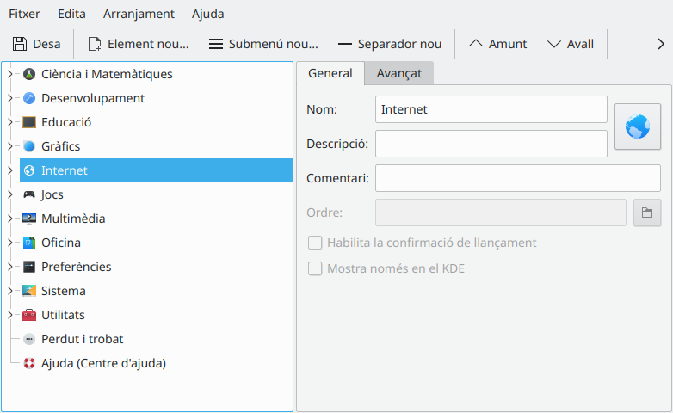The image size is (673, 413).
Task: Select the Jocs gamepad icon
Action: tap(29, 194)
